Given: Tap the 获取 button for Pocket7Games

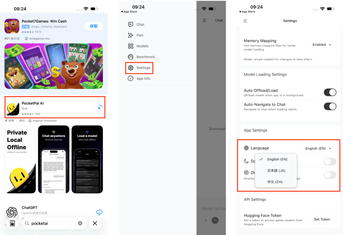Looking at the screenshot, I should coord(94,26).
